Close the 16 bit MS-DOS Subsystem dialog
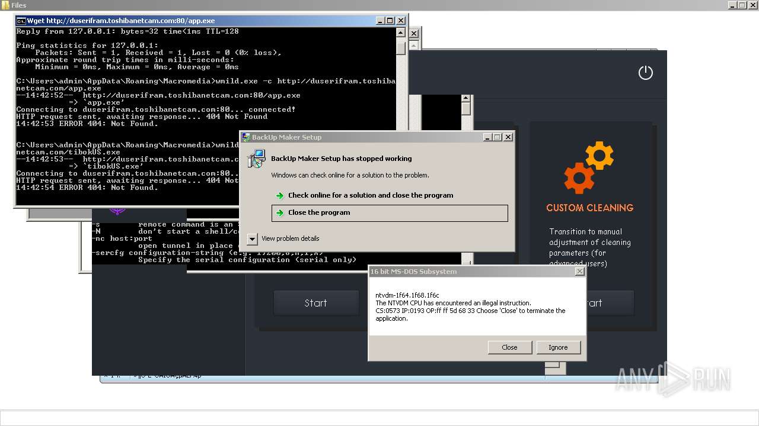Screen dimensions: 759x426 [x=579, y=272]
